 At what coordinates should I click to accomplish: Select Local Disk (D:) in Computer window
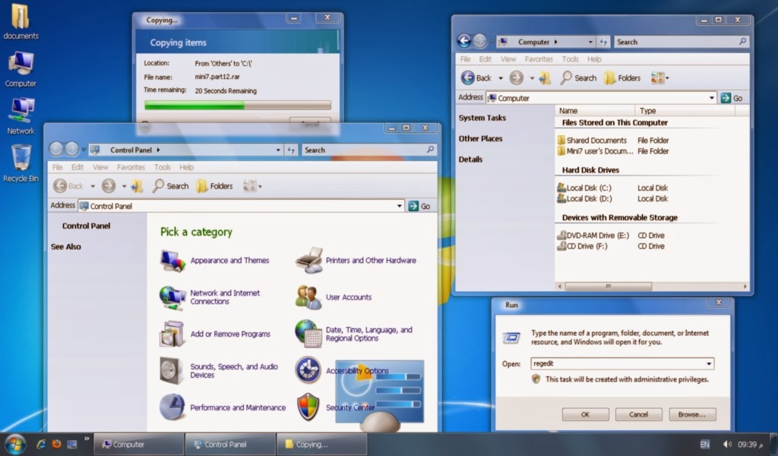584,198
